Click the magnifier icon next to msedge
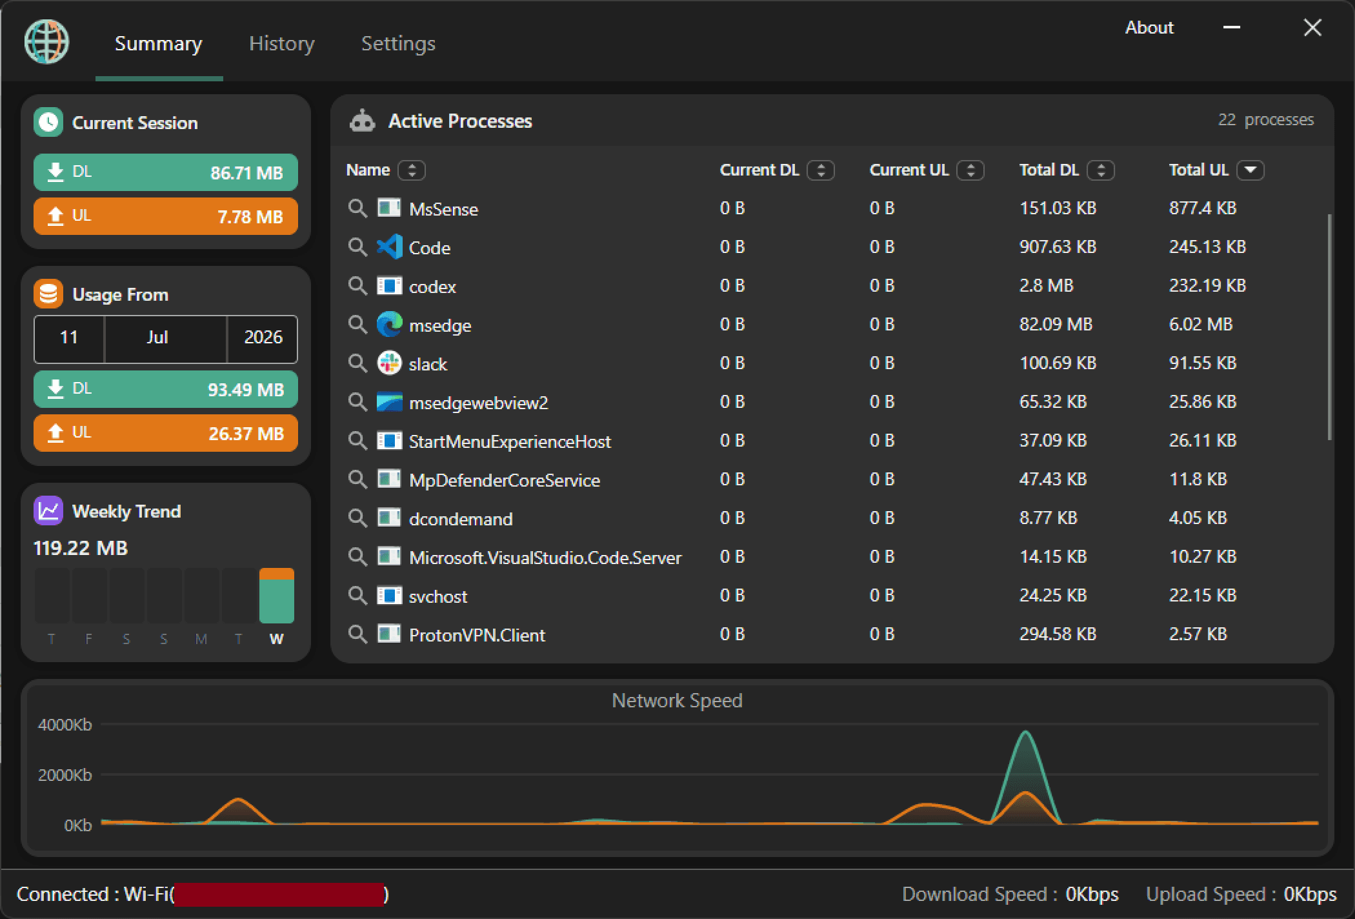The height and width of the screenshot is (919, 1355). [357, 324]
